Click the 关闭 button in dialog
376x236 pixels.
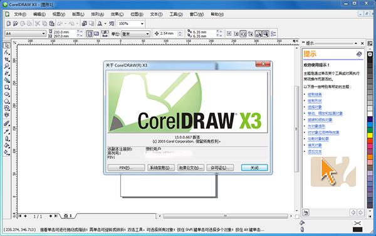(254, 168)
